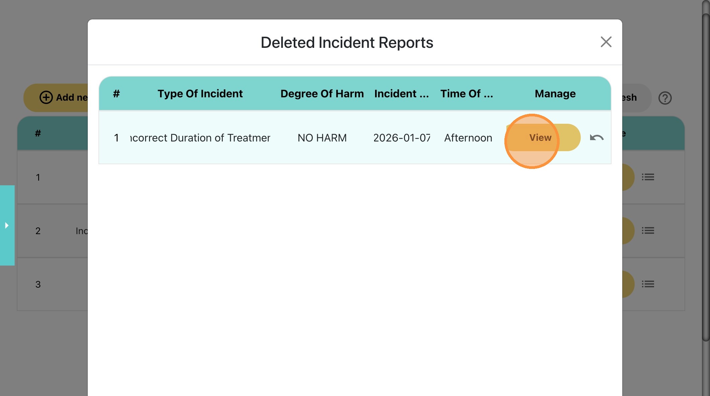The width and height of the screenshot is (710, 396).
Task: Click the Afternoon time cell
Action: point(468,138)
